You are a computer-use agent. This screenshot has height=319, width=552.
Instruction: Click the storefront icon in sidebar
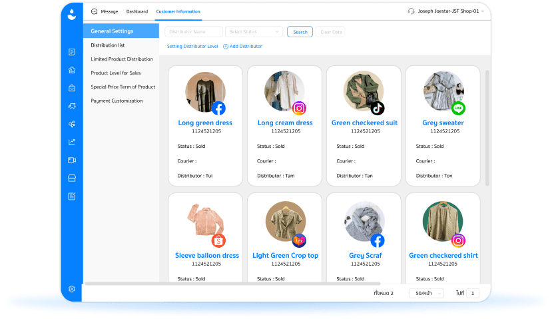click(x=71, y=178)
